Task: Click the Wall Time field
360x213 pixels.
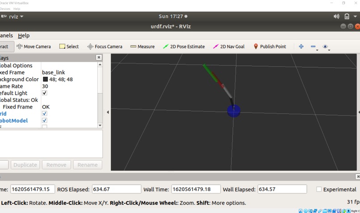Action: (x=196, y=189)
